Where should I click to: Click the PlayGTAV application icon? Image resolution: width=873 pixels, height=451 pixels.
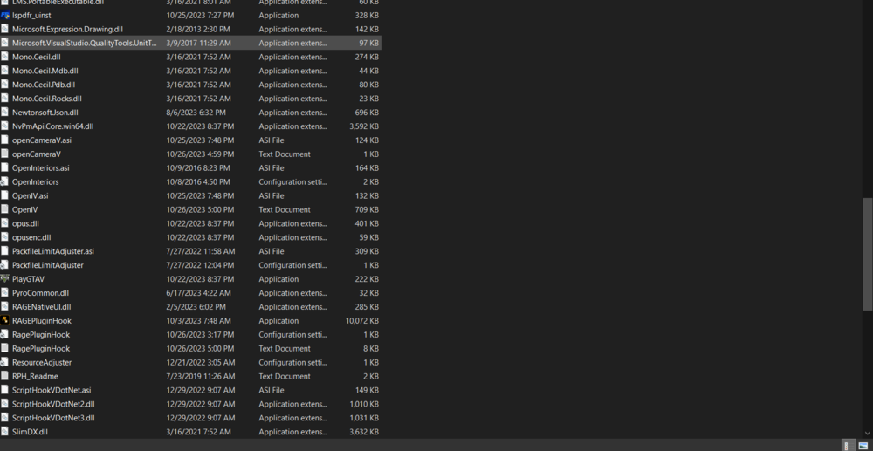[x=5, y=279]
